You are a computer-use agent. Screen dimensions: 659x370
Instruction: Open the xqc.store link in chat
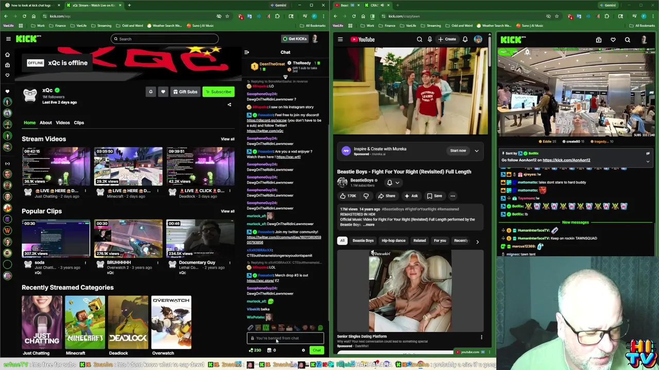[x=260, y=281]
